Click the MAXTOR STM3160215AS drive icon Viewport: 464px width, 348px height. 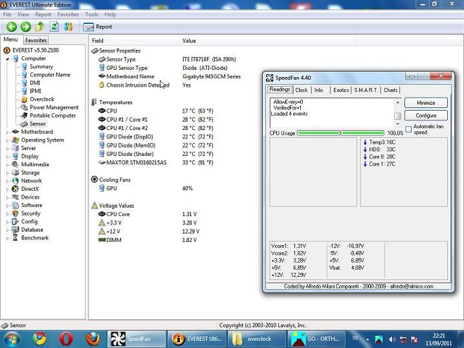click(x=102, y=162)
